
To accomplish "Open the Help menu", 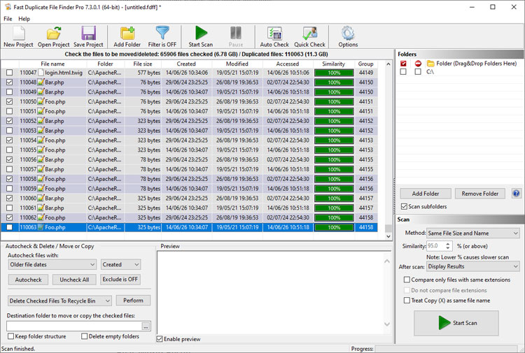I will 24,19.
